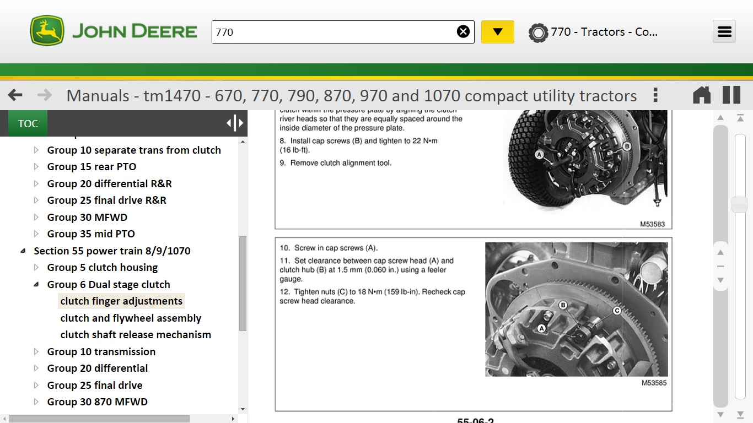Viewport: 753px width, 423px height.
Task: Jump to top of document arrow
Action: 740,118
